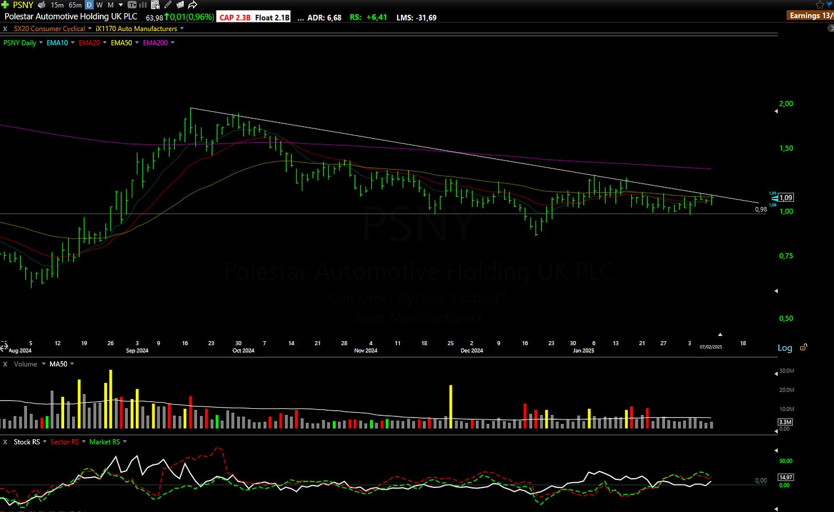Click the 1,09 current price label
The image size is (834, 512).
pyautogui.click(x=786, y=197)
